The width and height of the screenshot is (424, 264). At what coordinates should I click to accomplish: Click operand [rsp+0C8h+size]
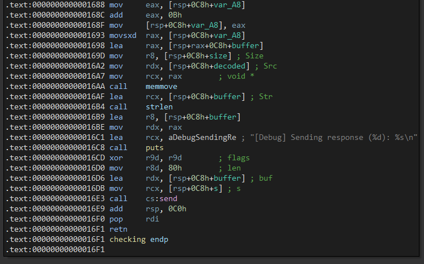tap(198, 56)
